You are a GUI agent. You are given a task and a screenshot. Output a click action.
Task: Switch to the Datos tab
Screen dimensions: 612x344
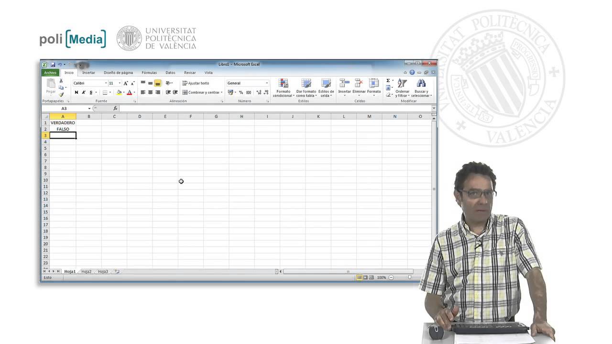170,73
